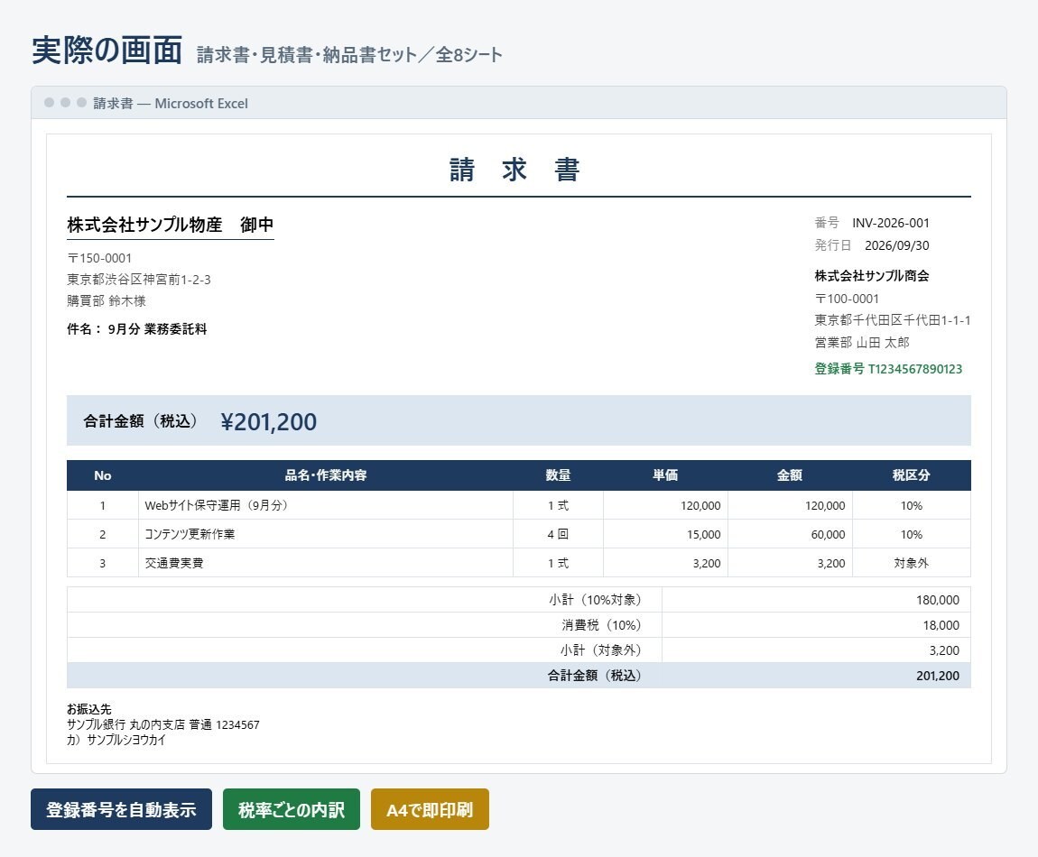Click the 件名： 9月分 業務委託料 subject line

point(137,329)
